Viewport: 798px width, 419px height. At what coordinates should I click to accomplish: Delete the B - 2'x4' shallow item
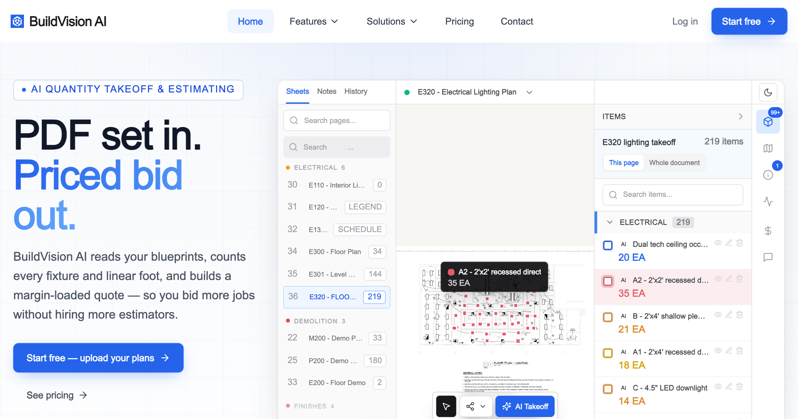coord(739,315)
